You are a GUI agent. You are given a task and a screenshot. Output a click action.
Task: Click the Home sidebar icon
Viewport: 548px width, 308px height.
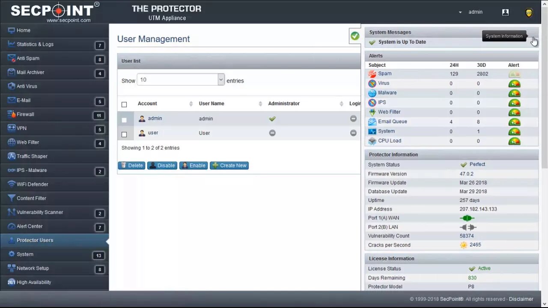coord(11,30)
